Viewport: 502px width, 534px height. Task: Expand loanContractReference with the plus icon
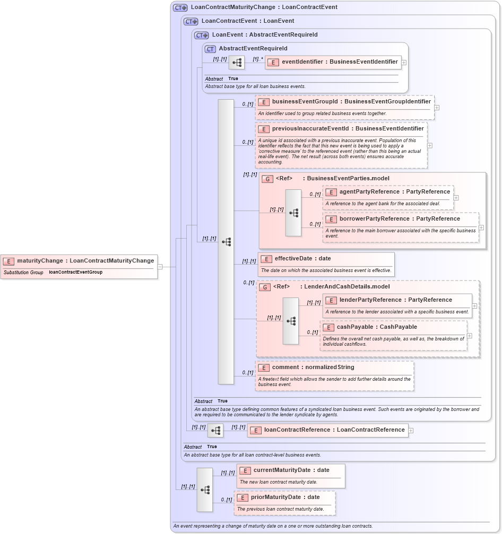coord(410,430)
